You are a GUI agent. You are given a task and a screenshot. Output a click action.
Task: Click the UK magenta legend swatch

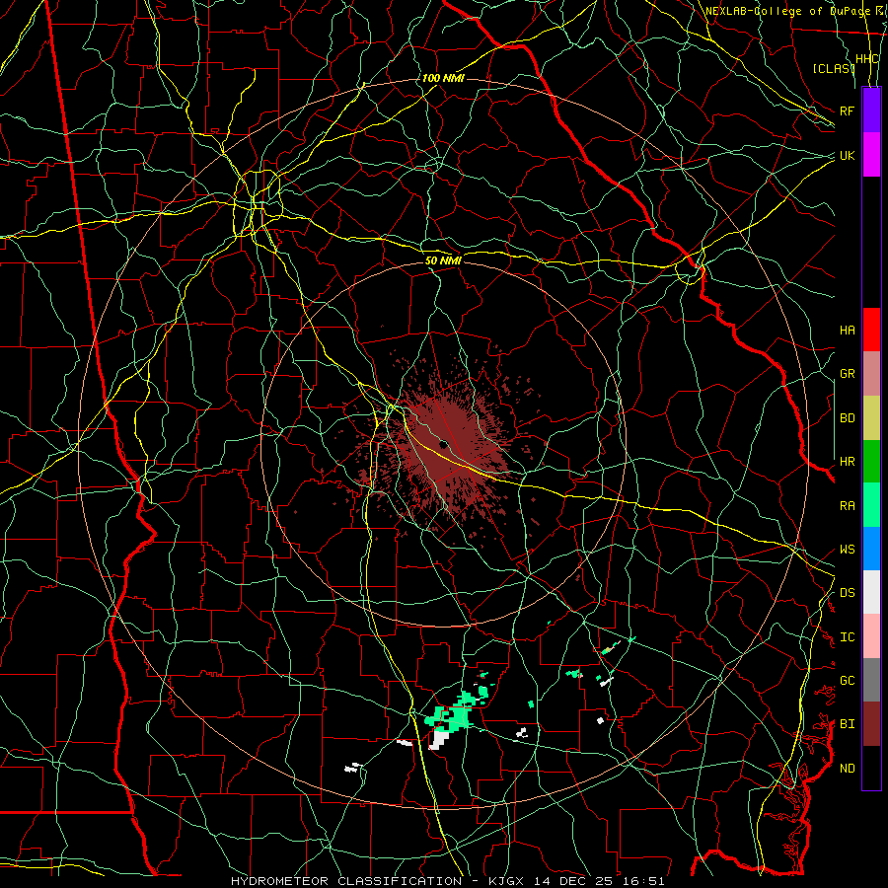pos(871,155)
